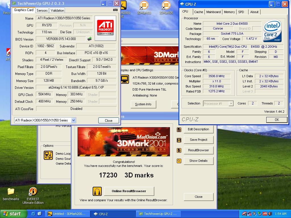Screen dimensions: 291x218
Task: Switch to the Memory tab in CPU-Z
Action: coord(229,12)
